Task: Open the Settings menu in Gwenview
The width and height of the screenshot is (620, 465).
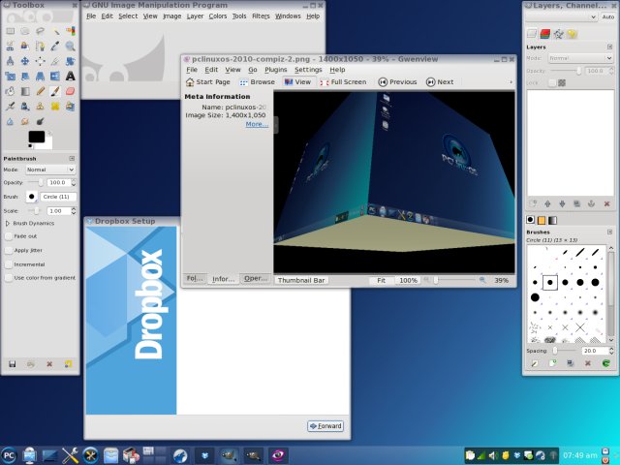Action: pyautogui.click(x=308, y=70)
